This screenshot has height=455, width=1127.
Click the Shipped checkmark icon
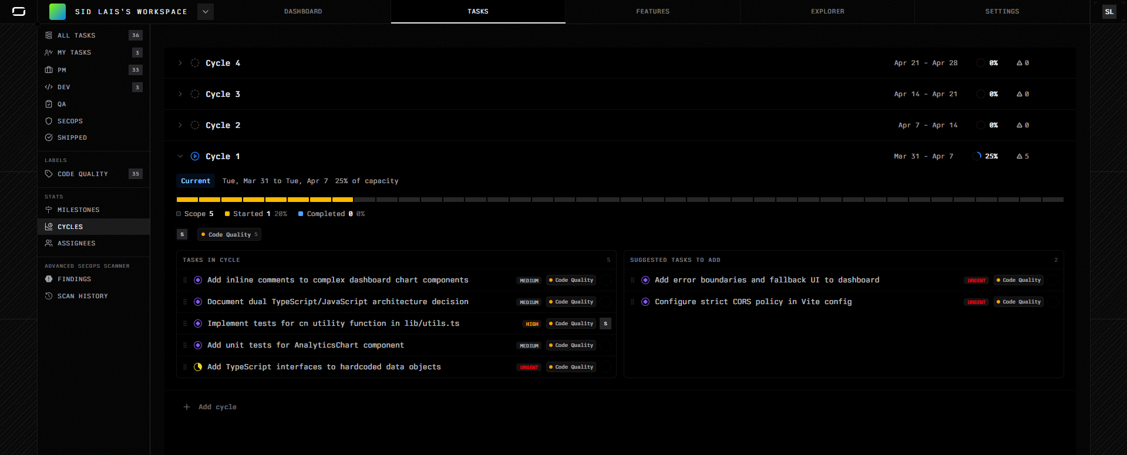tap(49, 138)
